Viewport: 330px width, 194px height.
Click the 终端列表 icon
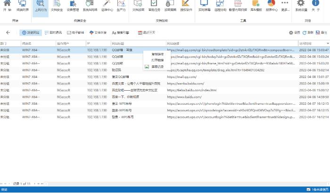[x=22, y=6]
